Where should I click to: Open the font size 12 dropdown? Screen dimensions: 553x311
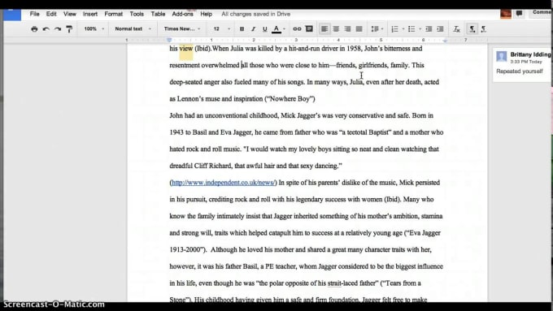[x=222, y=29]
